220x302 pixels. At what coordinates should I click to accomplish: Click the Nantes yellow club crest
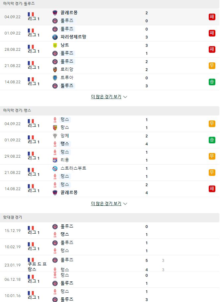coord(55,45)
